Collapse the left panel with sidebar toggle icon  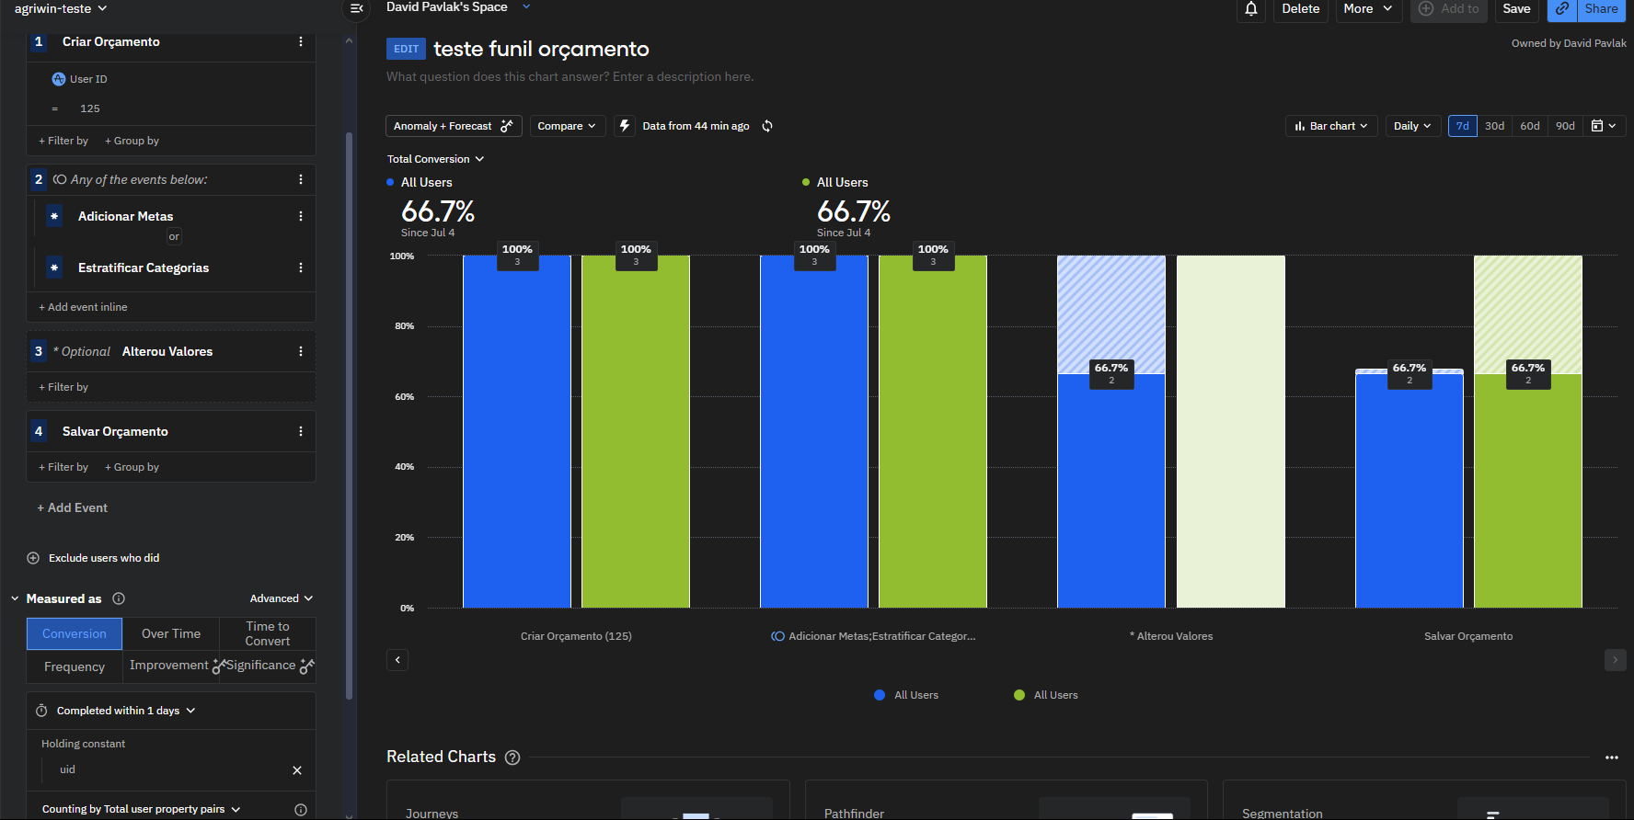(x=357, y=8)
